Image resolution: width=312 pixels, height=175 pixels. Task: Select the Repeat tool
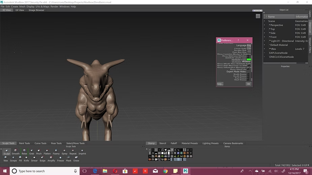(x=73, y=152)
